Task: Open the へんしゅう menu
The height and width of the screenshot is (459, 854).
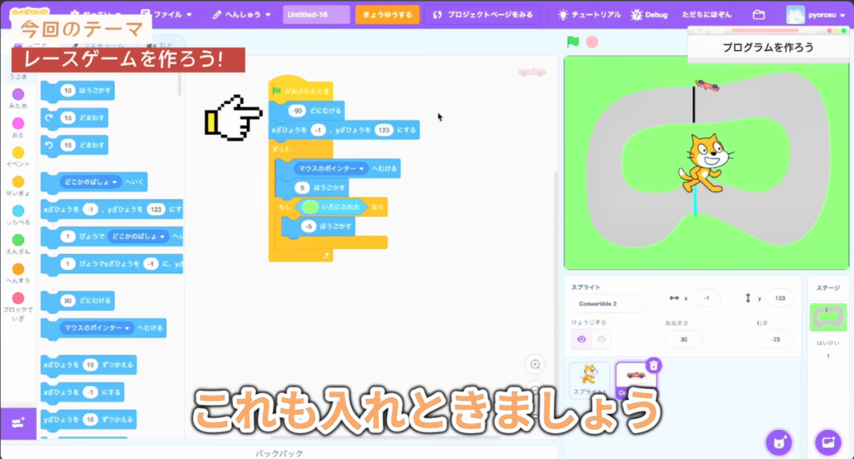Action: (x=242, y=15)
